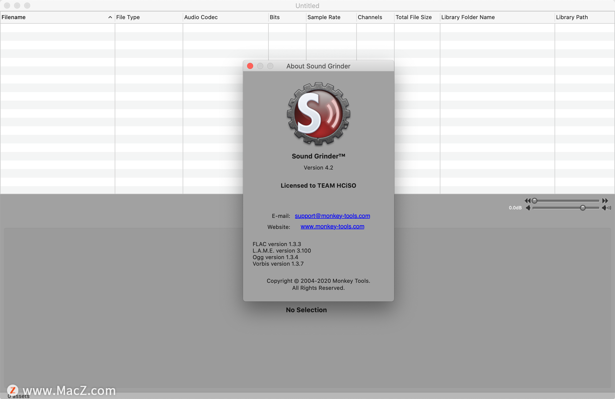Click the Vorbis version 1.3.7 line
The height and width of the screenshot is (399, 615).
[x=278, y=264]
